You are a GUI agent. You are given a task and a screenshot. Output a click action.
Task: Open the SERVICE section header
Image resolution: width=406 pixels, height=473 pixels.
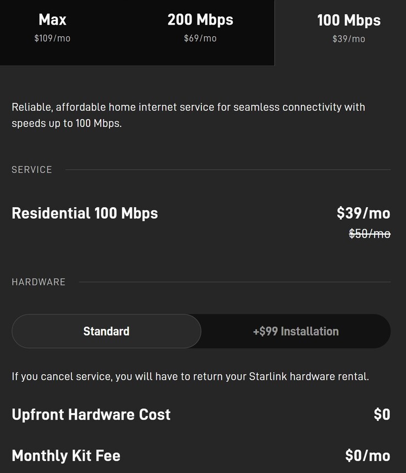[31, 170]
